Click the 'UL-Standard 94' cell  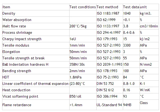tap(109, 105)
